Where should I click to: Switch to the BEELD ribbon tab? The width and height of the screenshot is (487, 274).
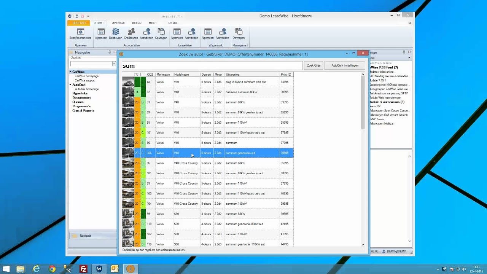point(137,23)
